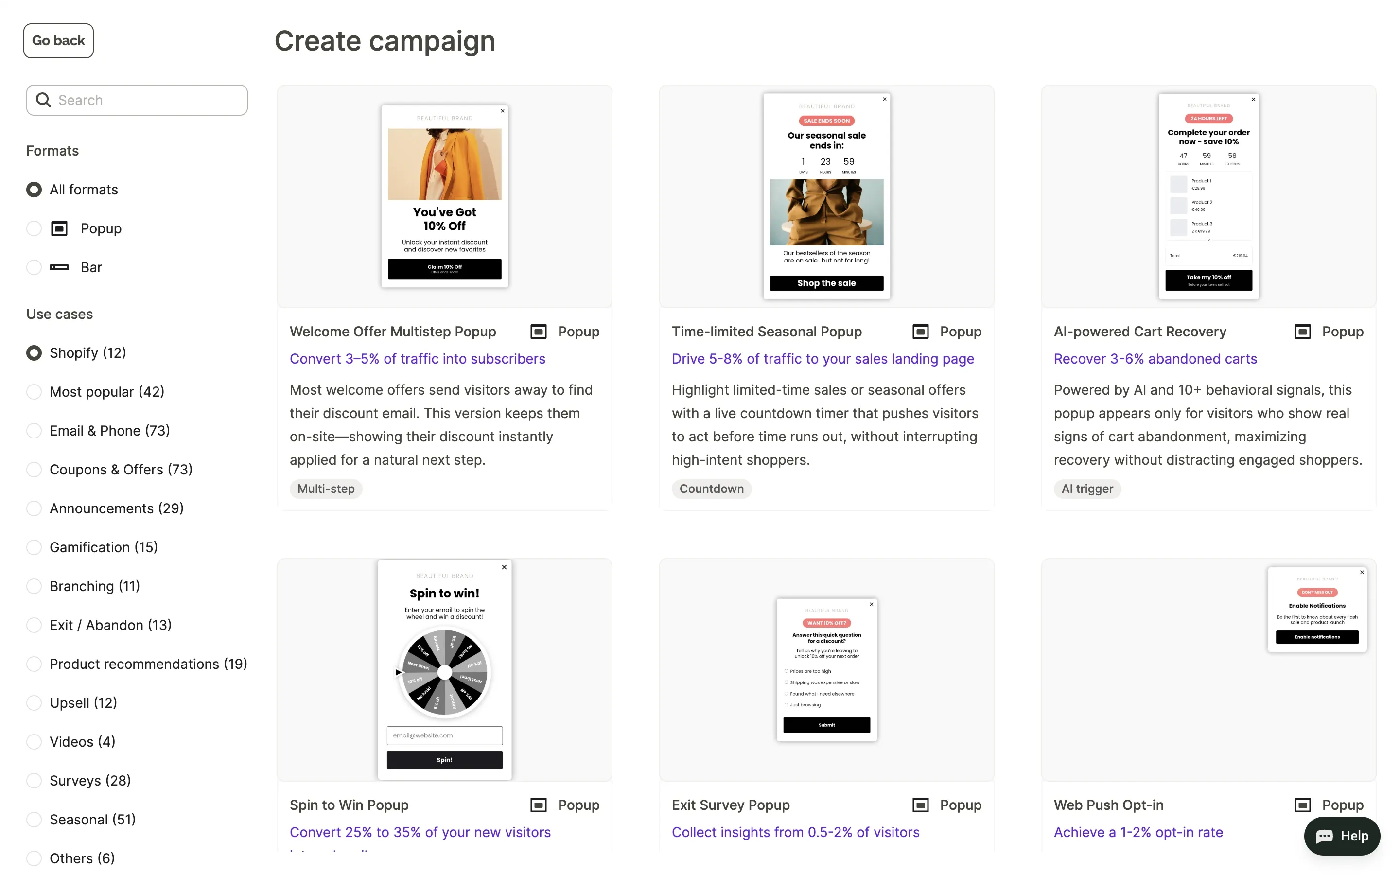Select Others (6) use case
The image size is (1400, 875).
(x=34, y=858)
